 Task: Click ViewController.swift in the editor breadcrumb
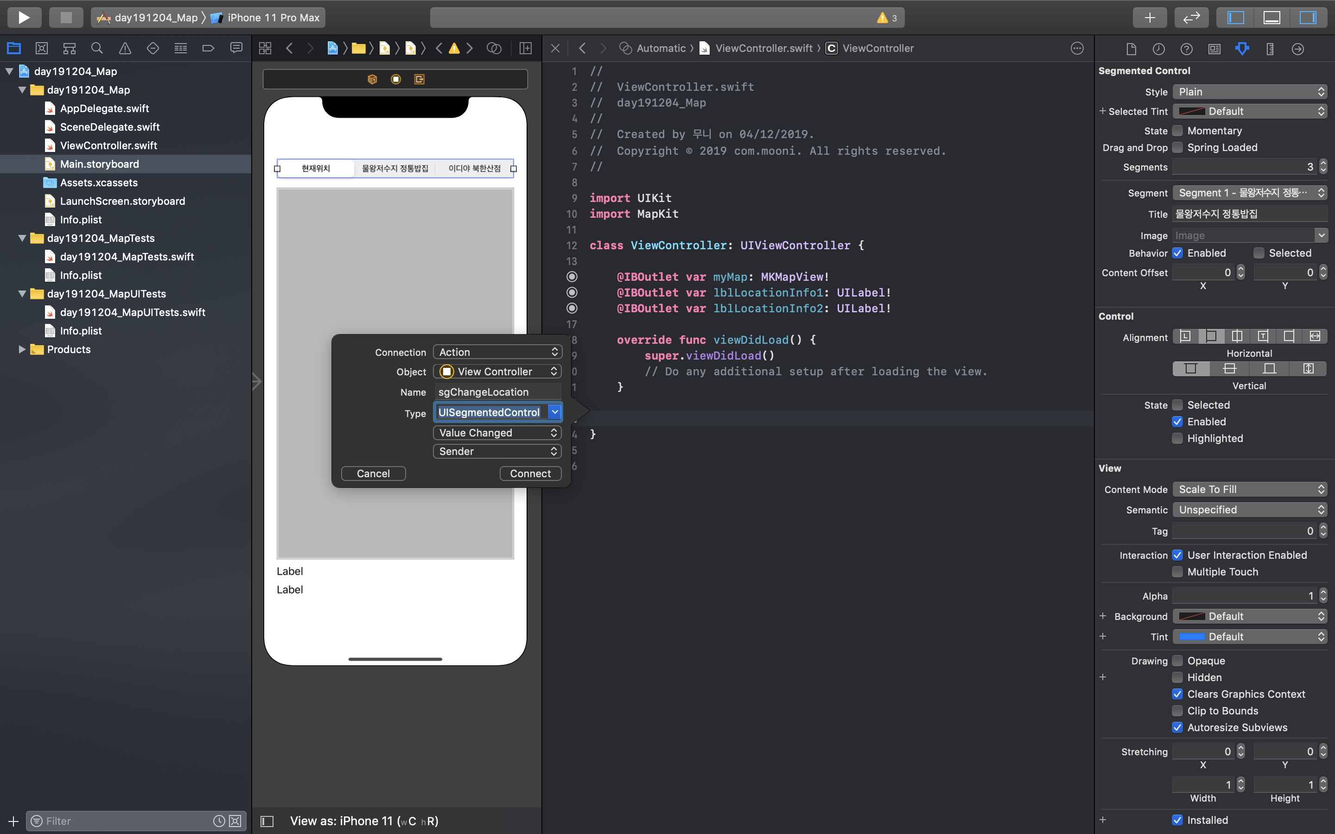(x=763, y=49)
